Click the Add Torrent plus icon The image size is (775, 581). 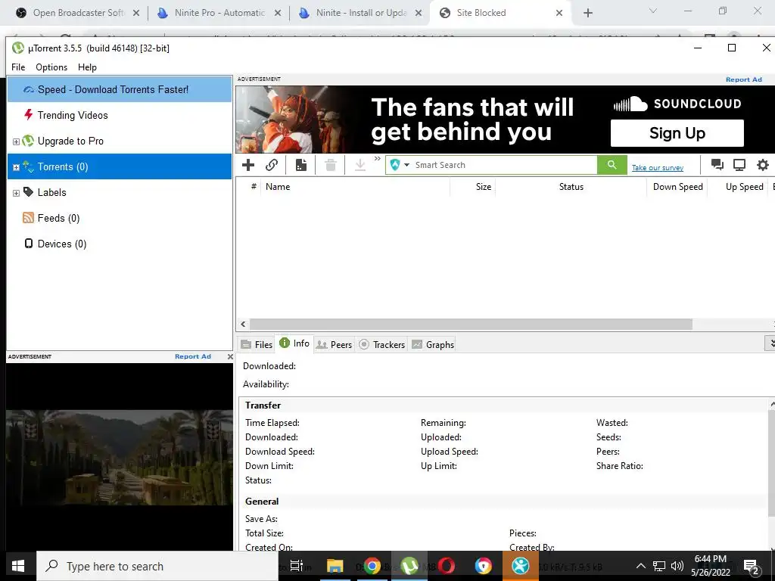(x=248, y=165)
